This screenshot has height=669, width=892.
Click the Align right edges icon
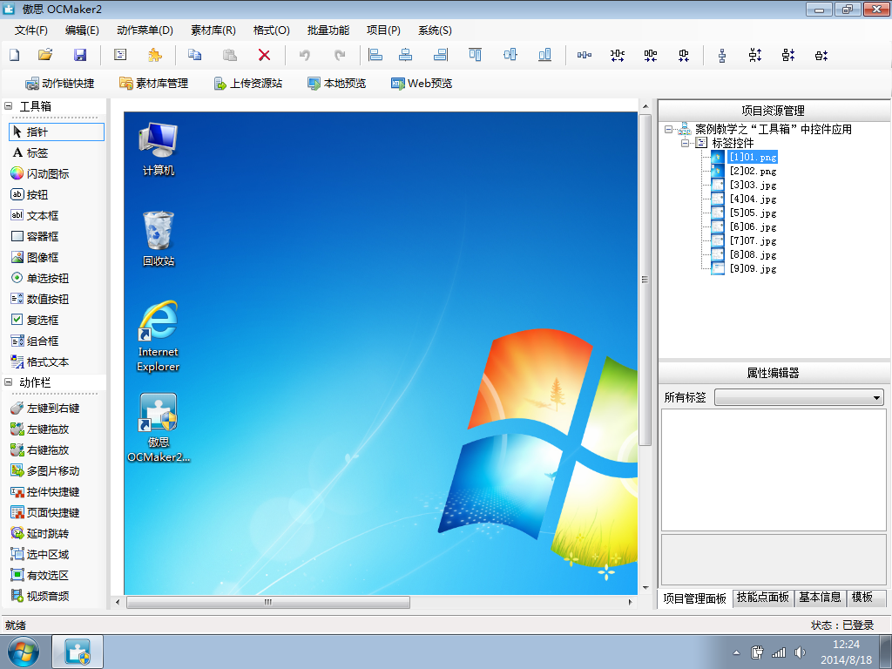click(441, 55)
